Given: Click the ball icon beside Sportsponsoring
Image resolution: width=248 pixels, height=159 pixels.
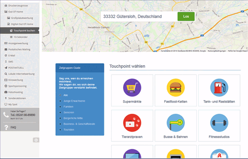Looking at the screenshot, I should pyautogui.click(x=6, y=86).
